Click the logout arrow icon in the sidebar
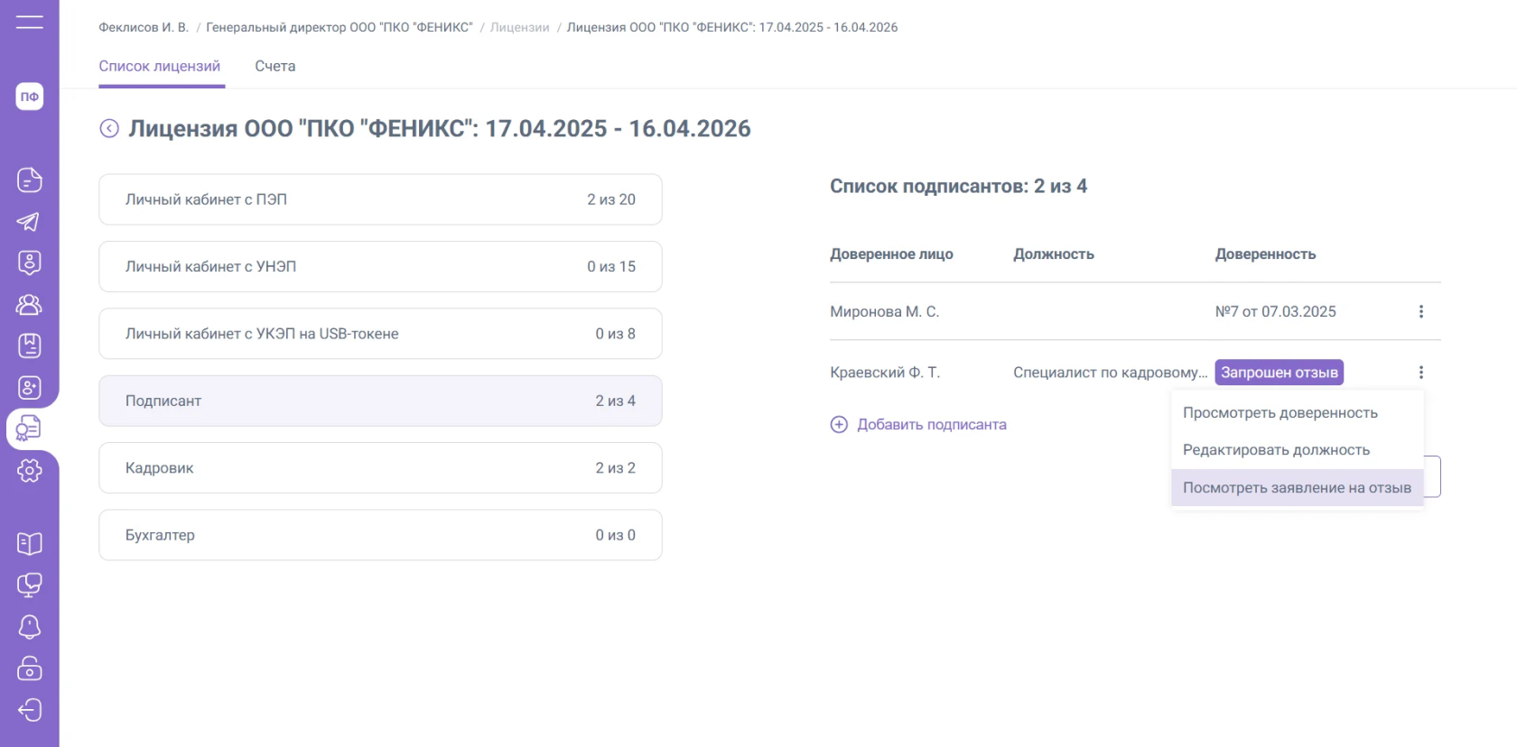 tap(29, 710)
